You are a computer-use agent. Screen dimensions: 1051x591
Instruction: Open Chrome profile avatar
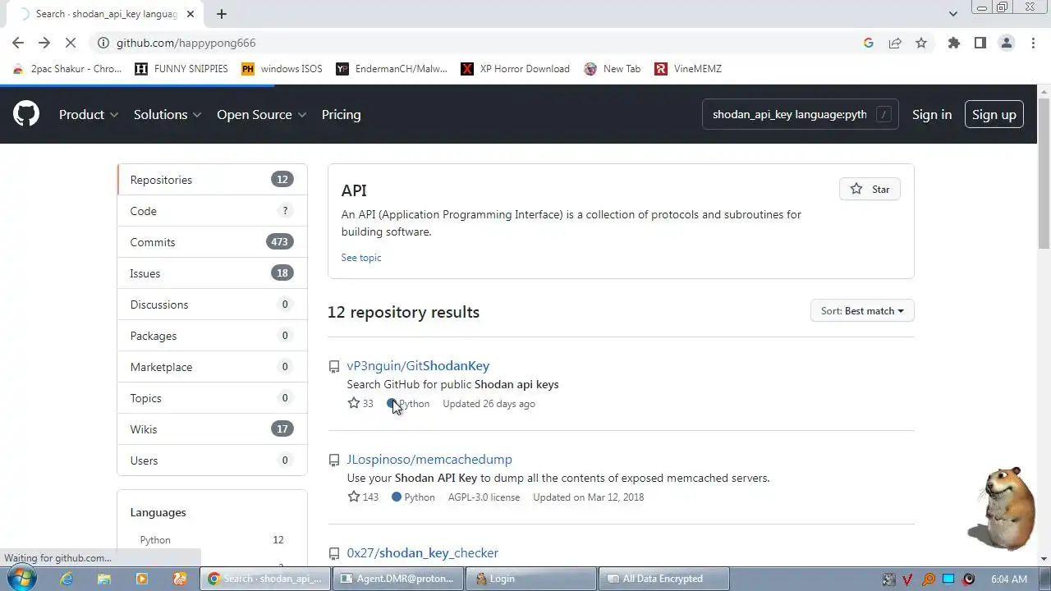point(1007,43)
